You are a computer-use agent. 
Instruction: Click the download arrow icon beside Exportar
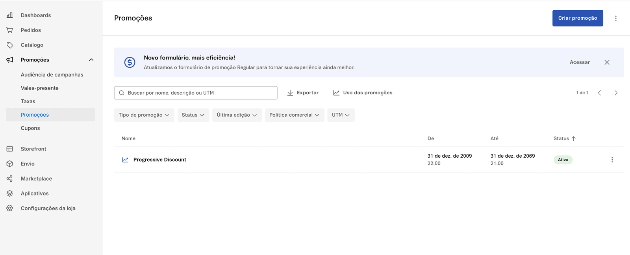(x=290, y=93)
